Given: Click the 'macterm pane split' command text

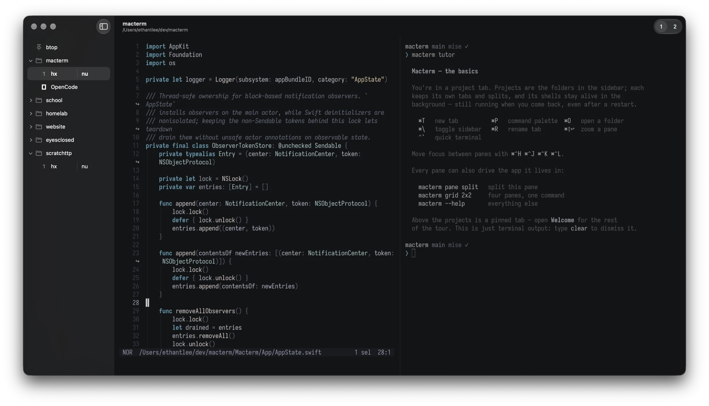Looking at the screenshot, I should pos(448,187).
